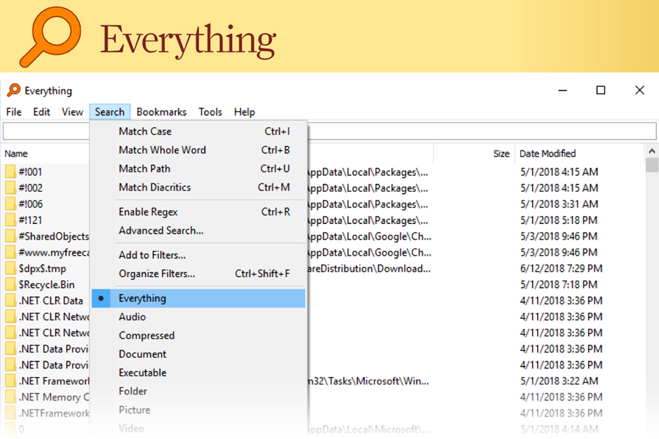Click the folder icon next to $Recycle.Bin
659x439 pixels.
[x=11, y=285]
